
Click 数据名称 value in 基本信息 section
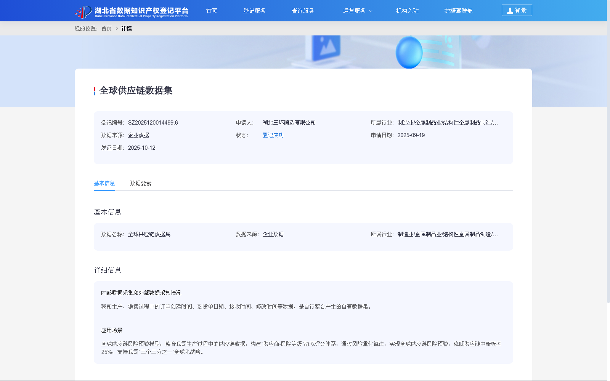[149, 234]
